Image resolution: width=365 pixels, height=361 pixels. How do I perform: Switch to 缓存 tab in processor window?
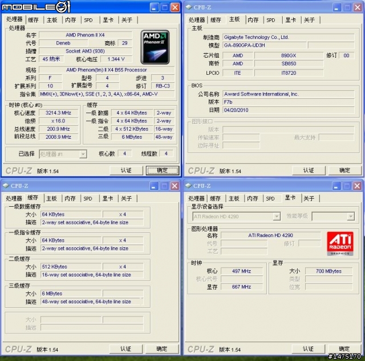33,20
